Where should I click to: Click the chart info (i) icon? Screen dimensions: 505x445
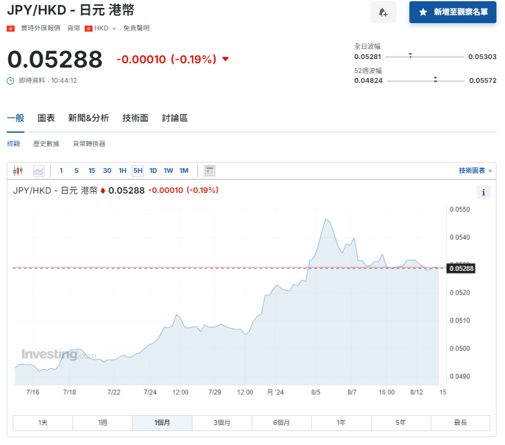[x=484, y=192]
